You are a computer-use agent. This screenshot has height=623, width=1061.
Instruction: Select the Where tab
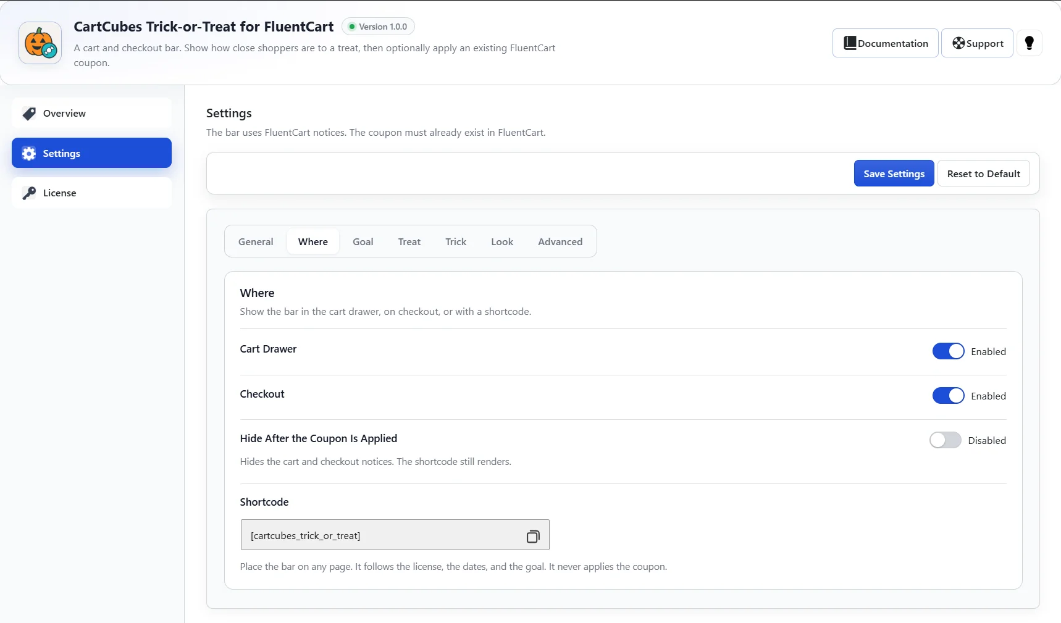[x=313, y=241]
